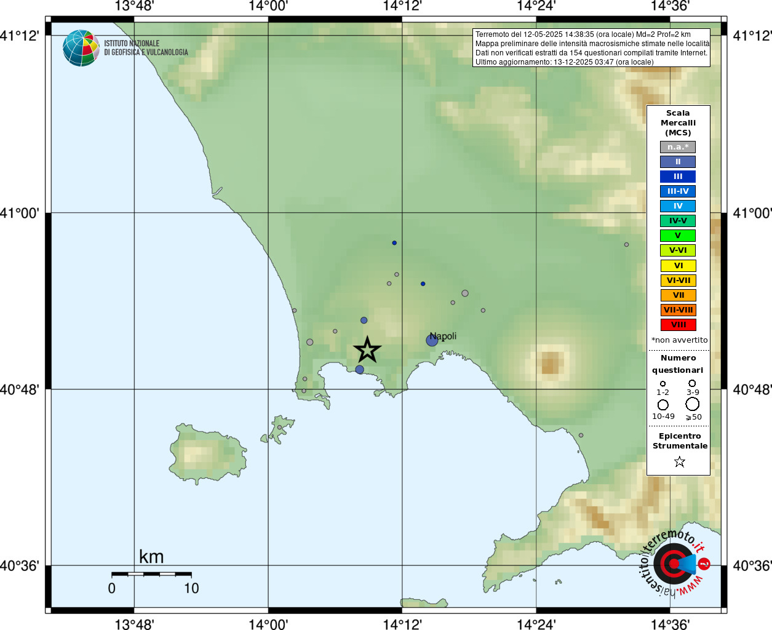Click the 40°48' label on the left axis
This screenshot has height=630, width=772.
click(x=20, y=389)
